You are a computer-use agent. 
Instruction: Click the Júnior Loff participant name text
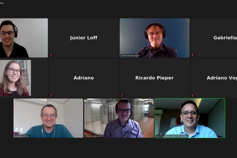84,38
